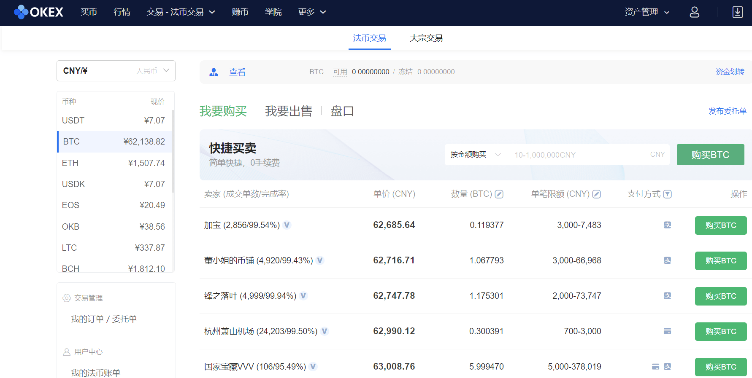The height and width of the screenshot is (378, 752).
Task: Click the 查看 link
Action: pos(238,72)
